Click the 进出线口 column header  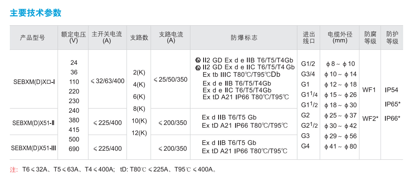click(309, 37)
